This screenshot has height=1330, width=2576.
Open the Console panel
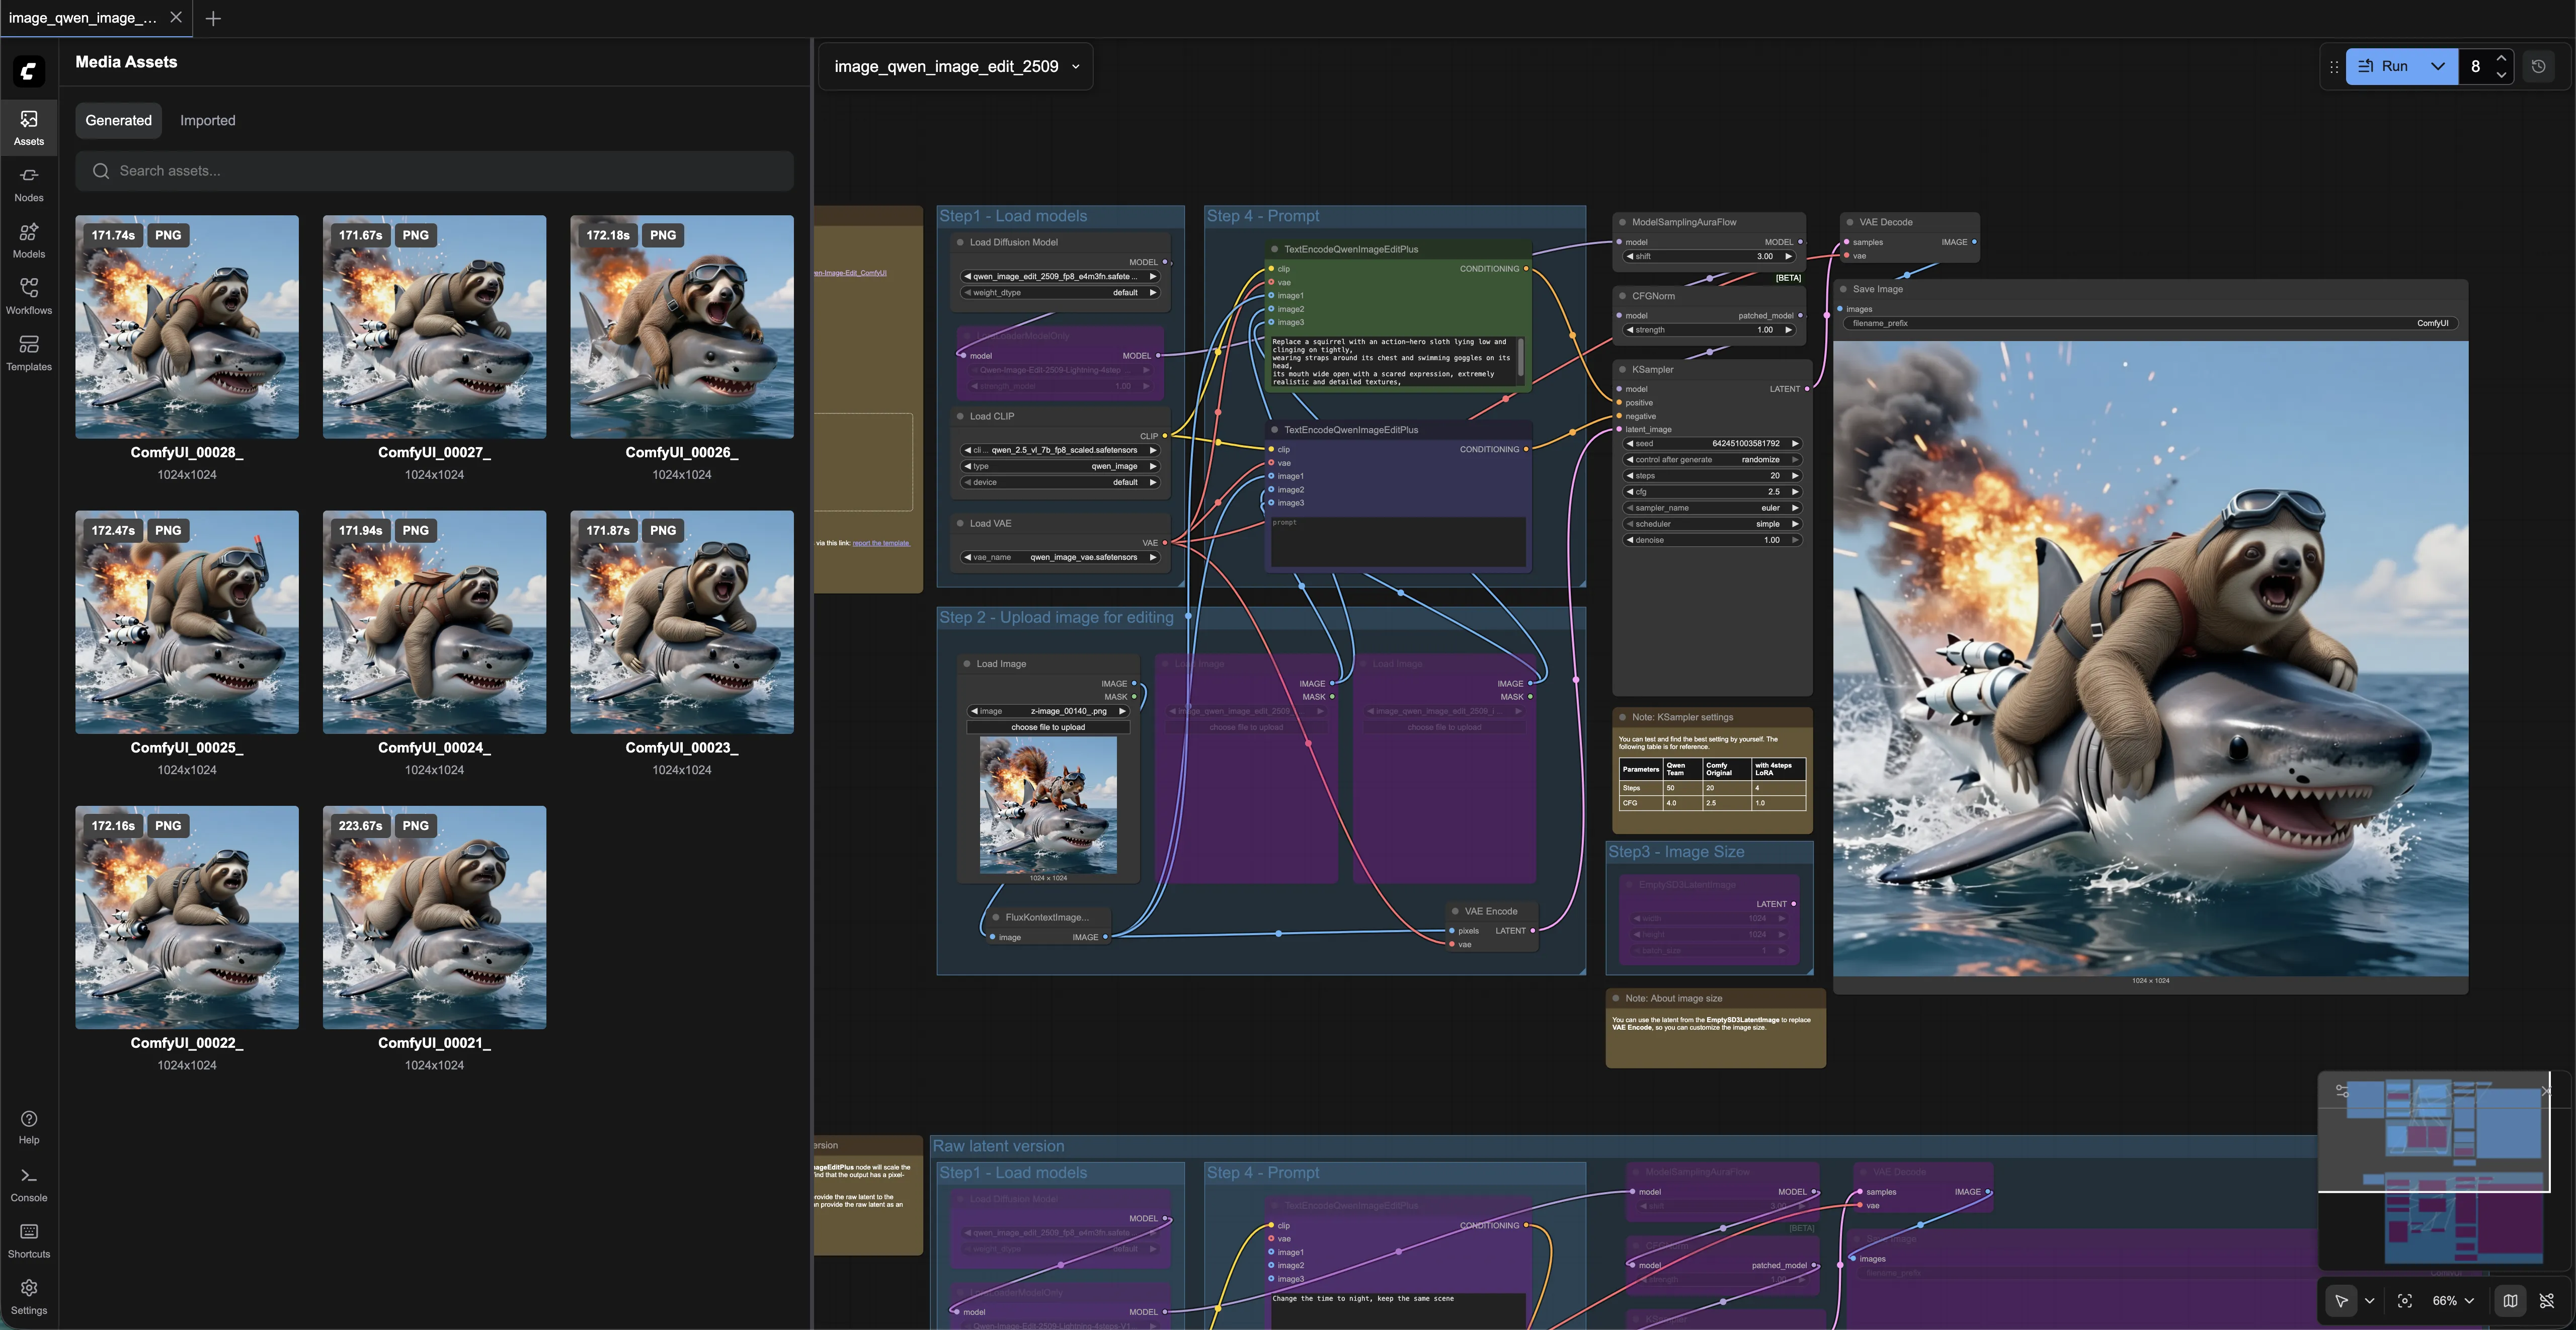(x=28, y=1184)
